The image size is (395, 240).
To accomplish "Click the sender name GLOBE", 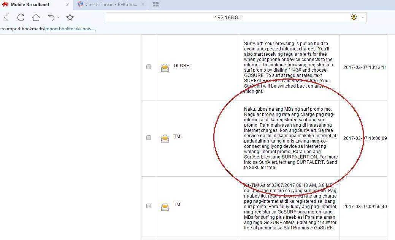I will [181, 66].
